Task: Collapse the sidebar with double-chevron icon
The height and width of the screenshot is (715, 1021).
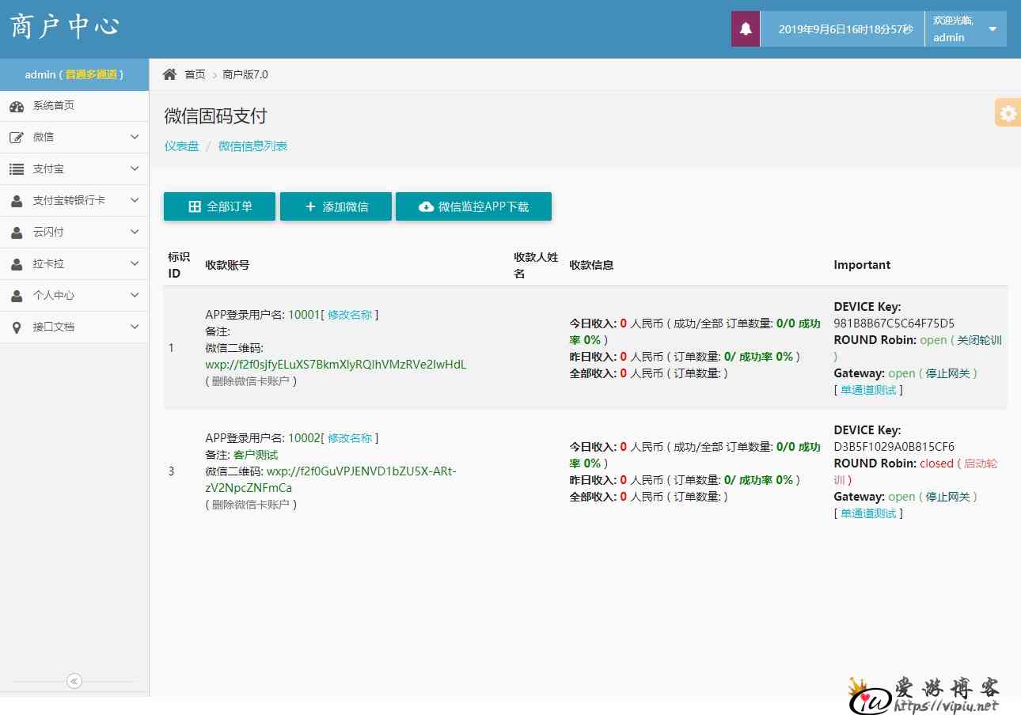Action: pos(74,681)
